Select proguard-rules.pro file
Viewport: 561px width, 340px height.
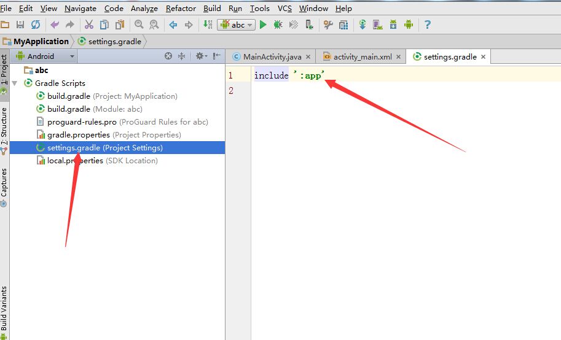click(122, 122)
